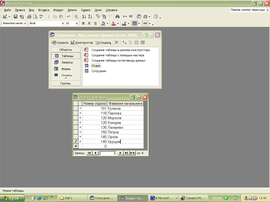Click the Save icon in toolbar
270x202 pixels.
coord(16,17)
